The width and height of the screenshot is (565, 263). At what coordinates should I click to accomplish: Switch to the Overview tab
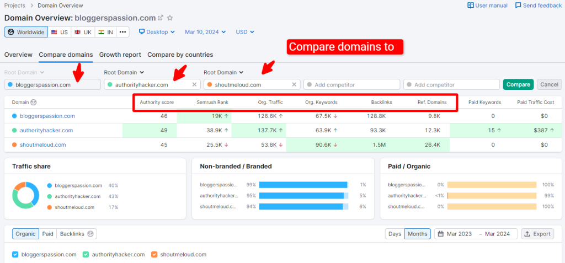click(18, 55)
